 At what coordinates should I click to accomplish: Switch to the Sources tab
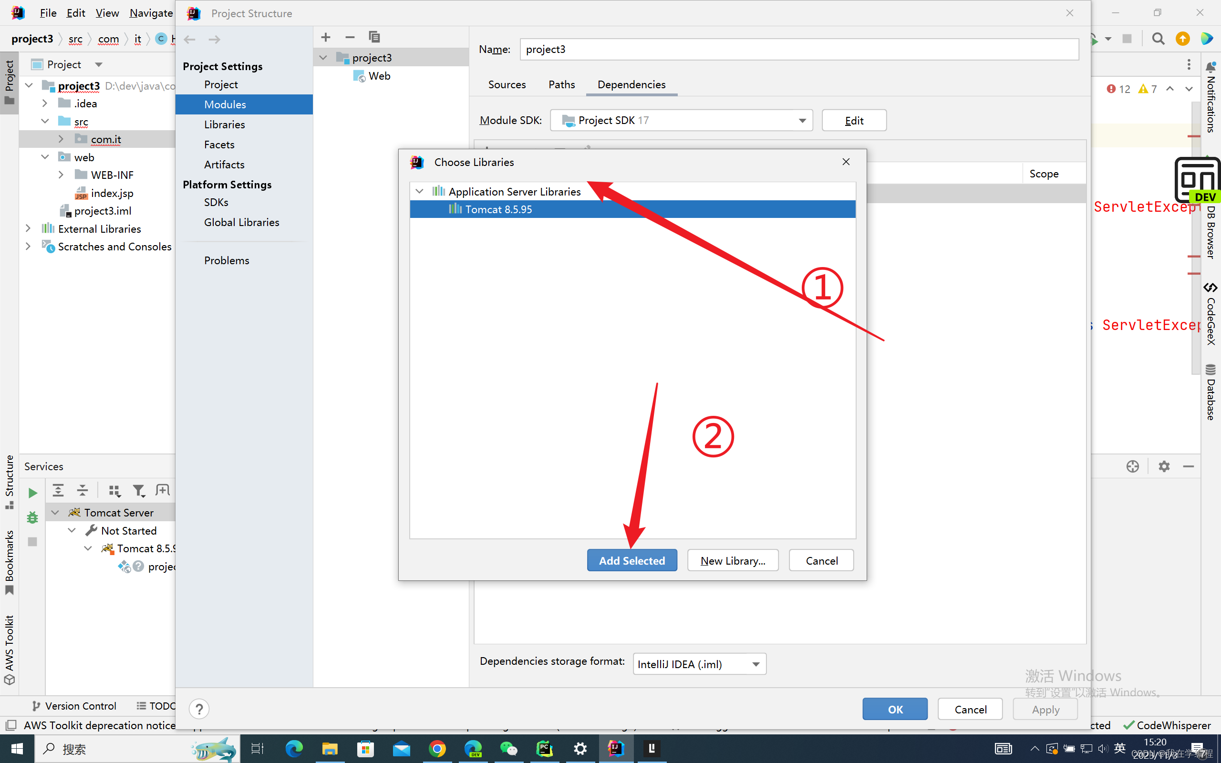click(x=507, y=85)
